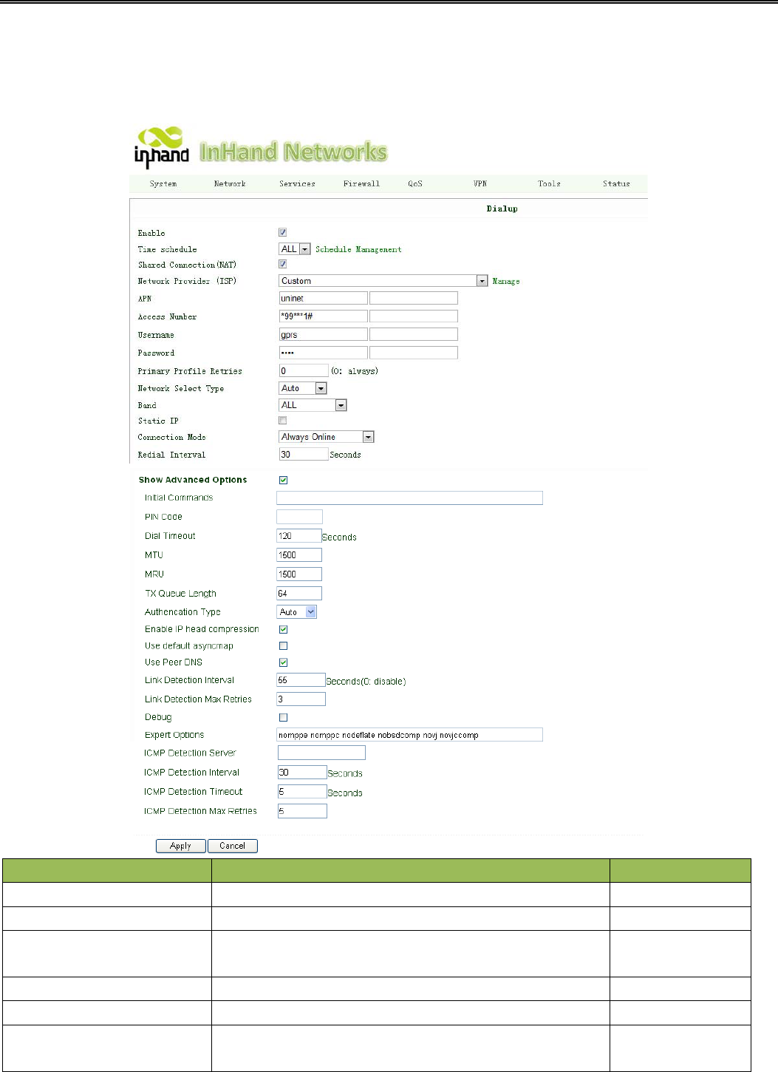Open the Time schedule dropdown
The width and height of the screenshot is (778, 1072).
(295, 249)
